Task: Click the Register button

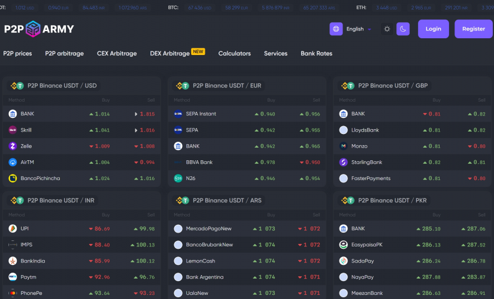Action: tap(474, 29)
